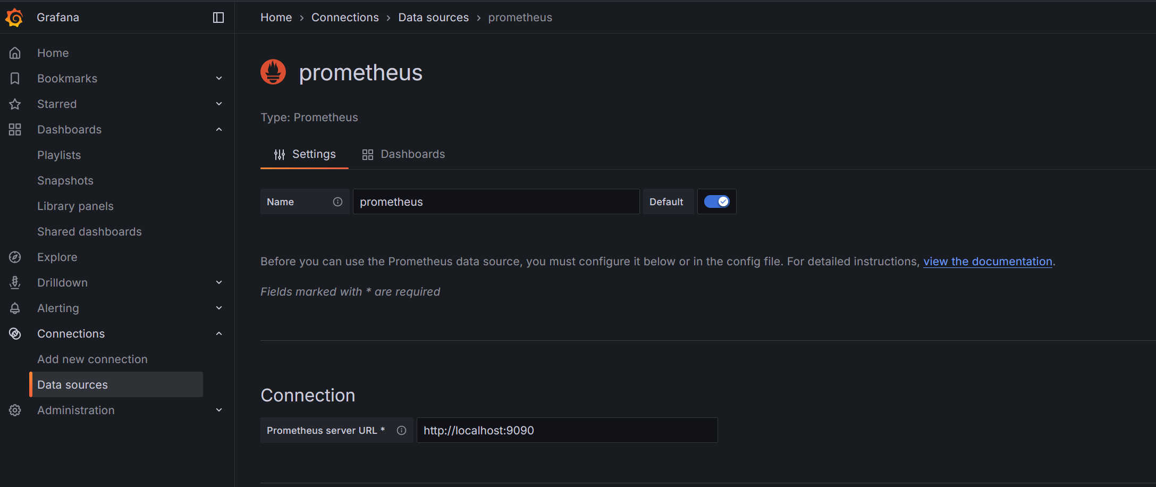Click the Grafana logo icon
Viewport: 1156px width, 487px height.
[14, 17]
